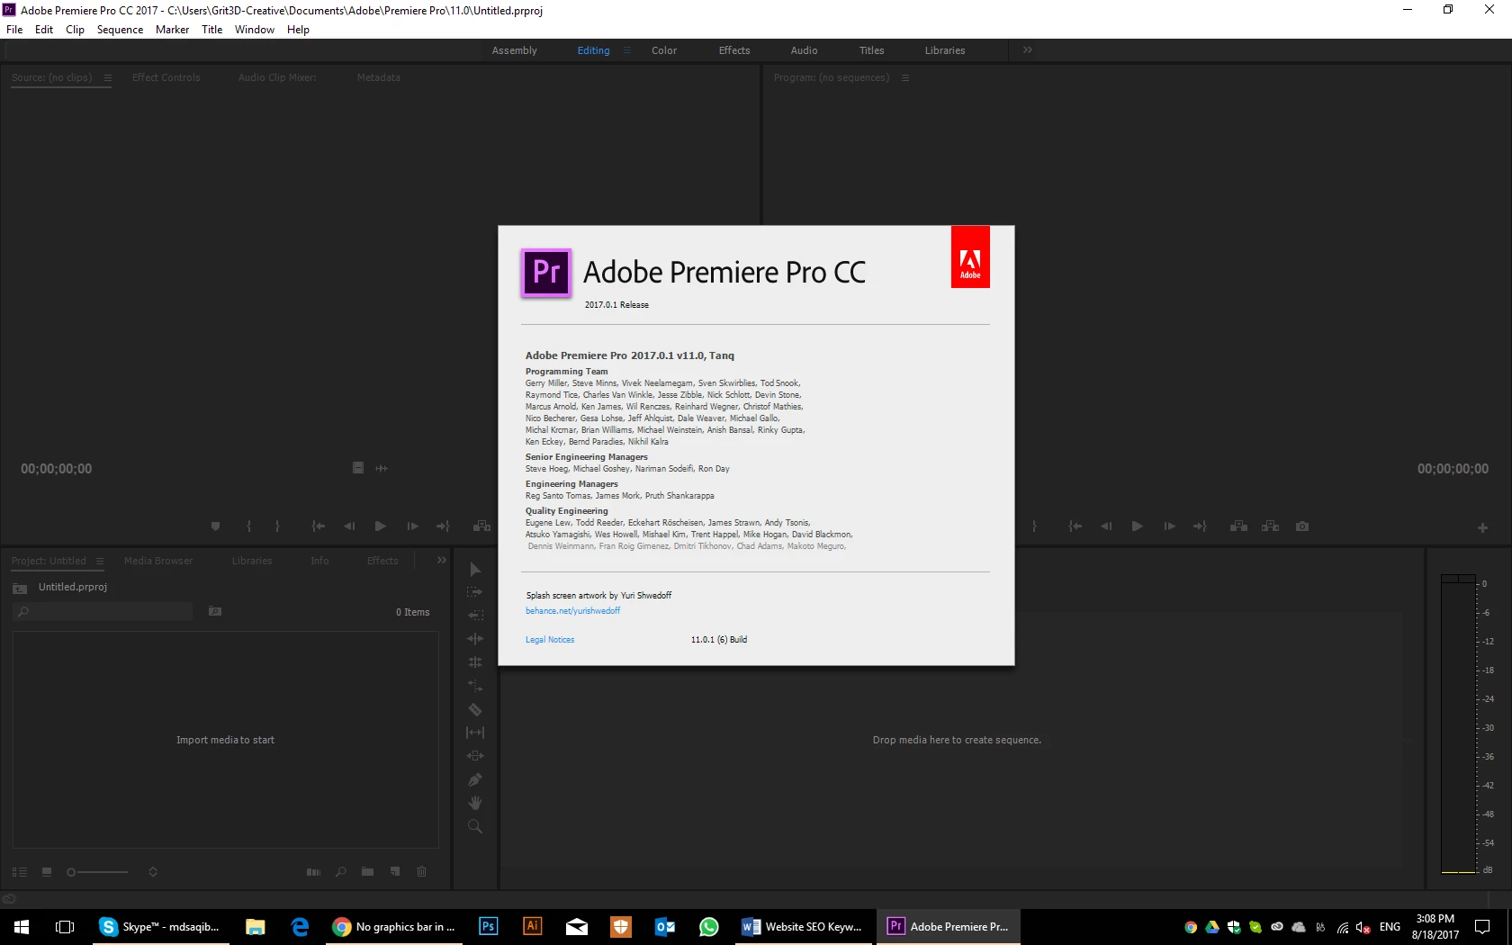1512x945 pixels.
Task: Create a New Bin with folder icon
Action: (x=367, y=872)
